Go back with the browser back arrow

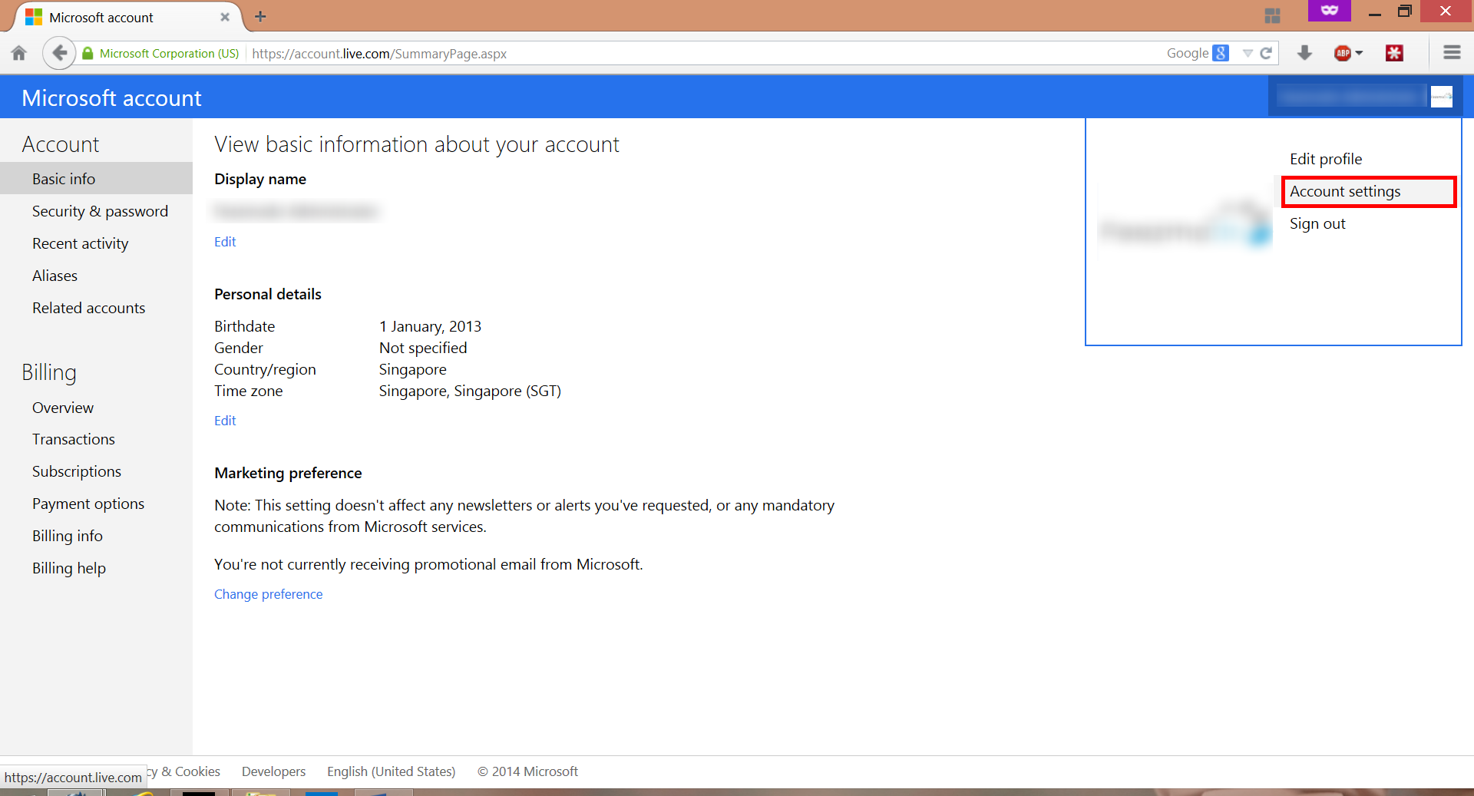(59, 53)
